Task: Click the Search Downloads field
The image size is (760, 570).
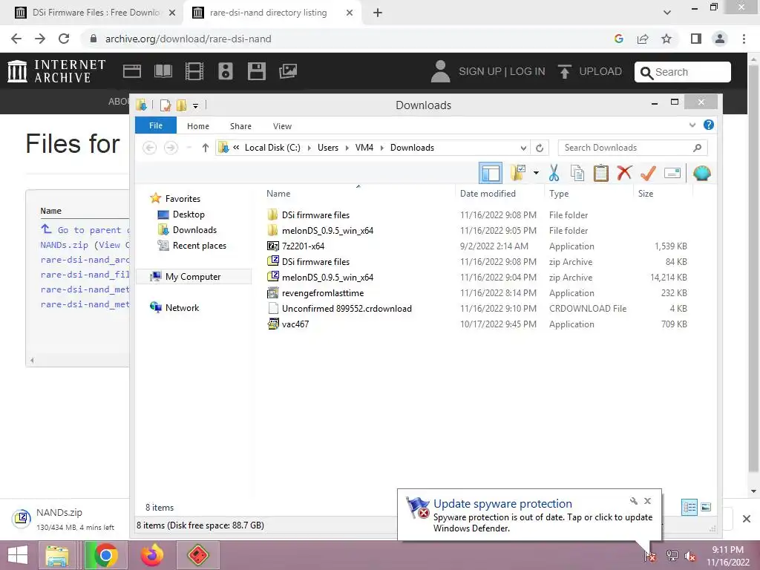Action: click(x=632, y=148)
